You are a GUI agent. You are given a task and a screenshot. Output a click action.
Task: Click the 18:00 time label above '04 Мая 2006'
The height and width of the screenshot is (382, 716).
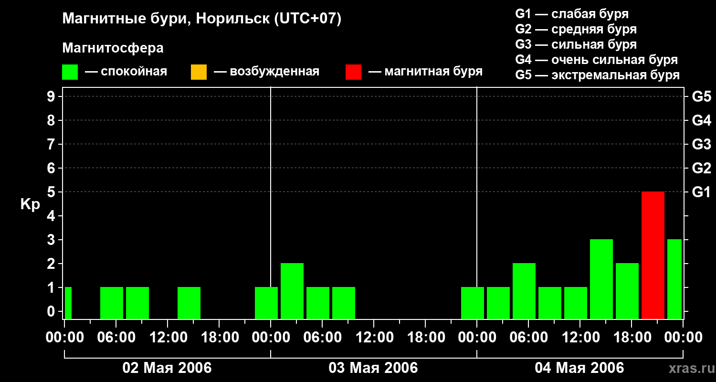tap(632, 337)
